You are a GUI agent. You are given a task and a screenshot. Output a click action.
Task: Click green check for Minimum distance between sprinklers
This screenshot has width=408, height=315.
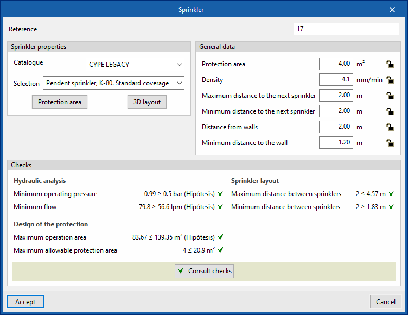(391, 207)
